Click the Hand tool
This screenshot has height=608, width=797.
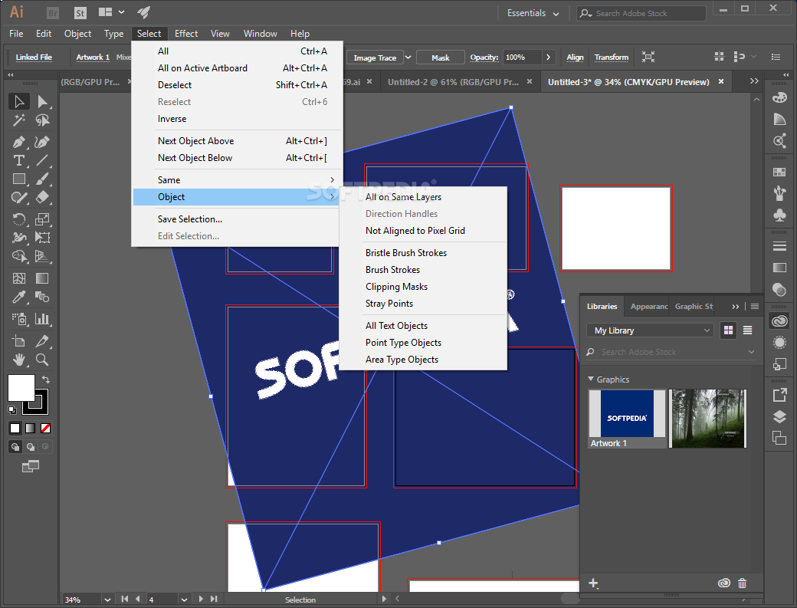click(x=19, y=359)
